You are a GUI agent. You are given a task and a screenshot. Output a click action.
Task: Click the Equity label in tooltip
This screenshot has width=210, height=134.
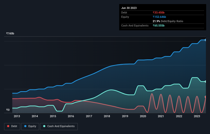[125, 17]
